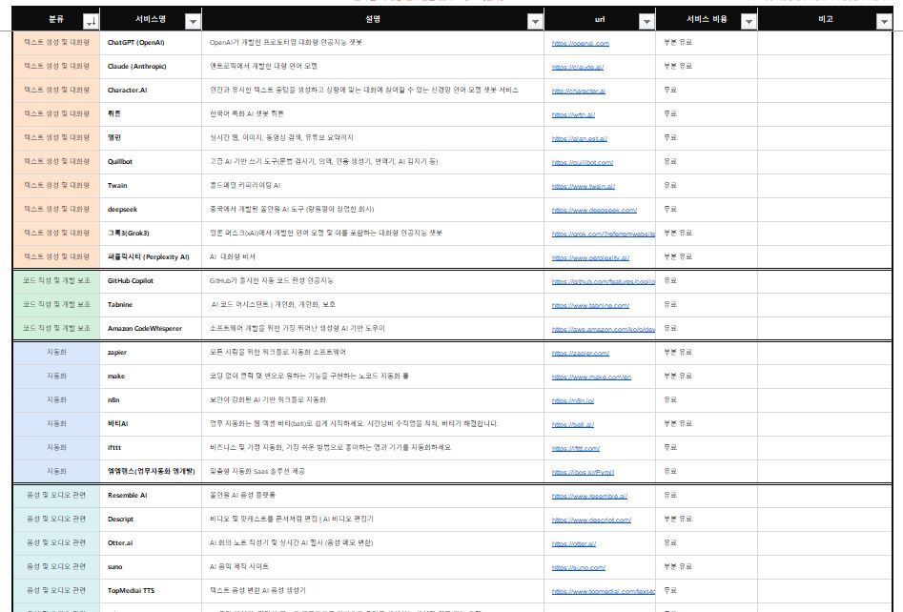Open the 분류 column sort dropdown

pyautogui.click(x=91, y=22)
